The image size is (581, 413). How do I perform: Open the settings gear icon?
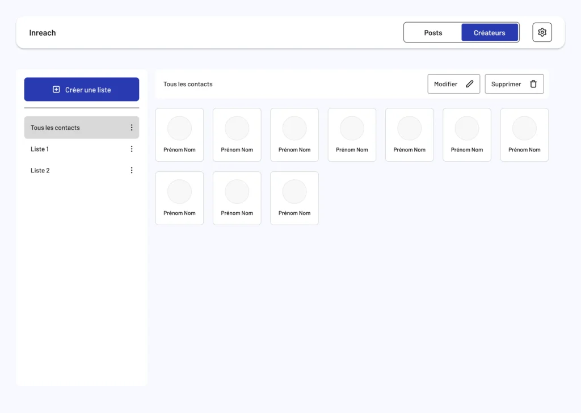click(542, 32)
